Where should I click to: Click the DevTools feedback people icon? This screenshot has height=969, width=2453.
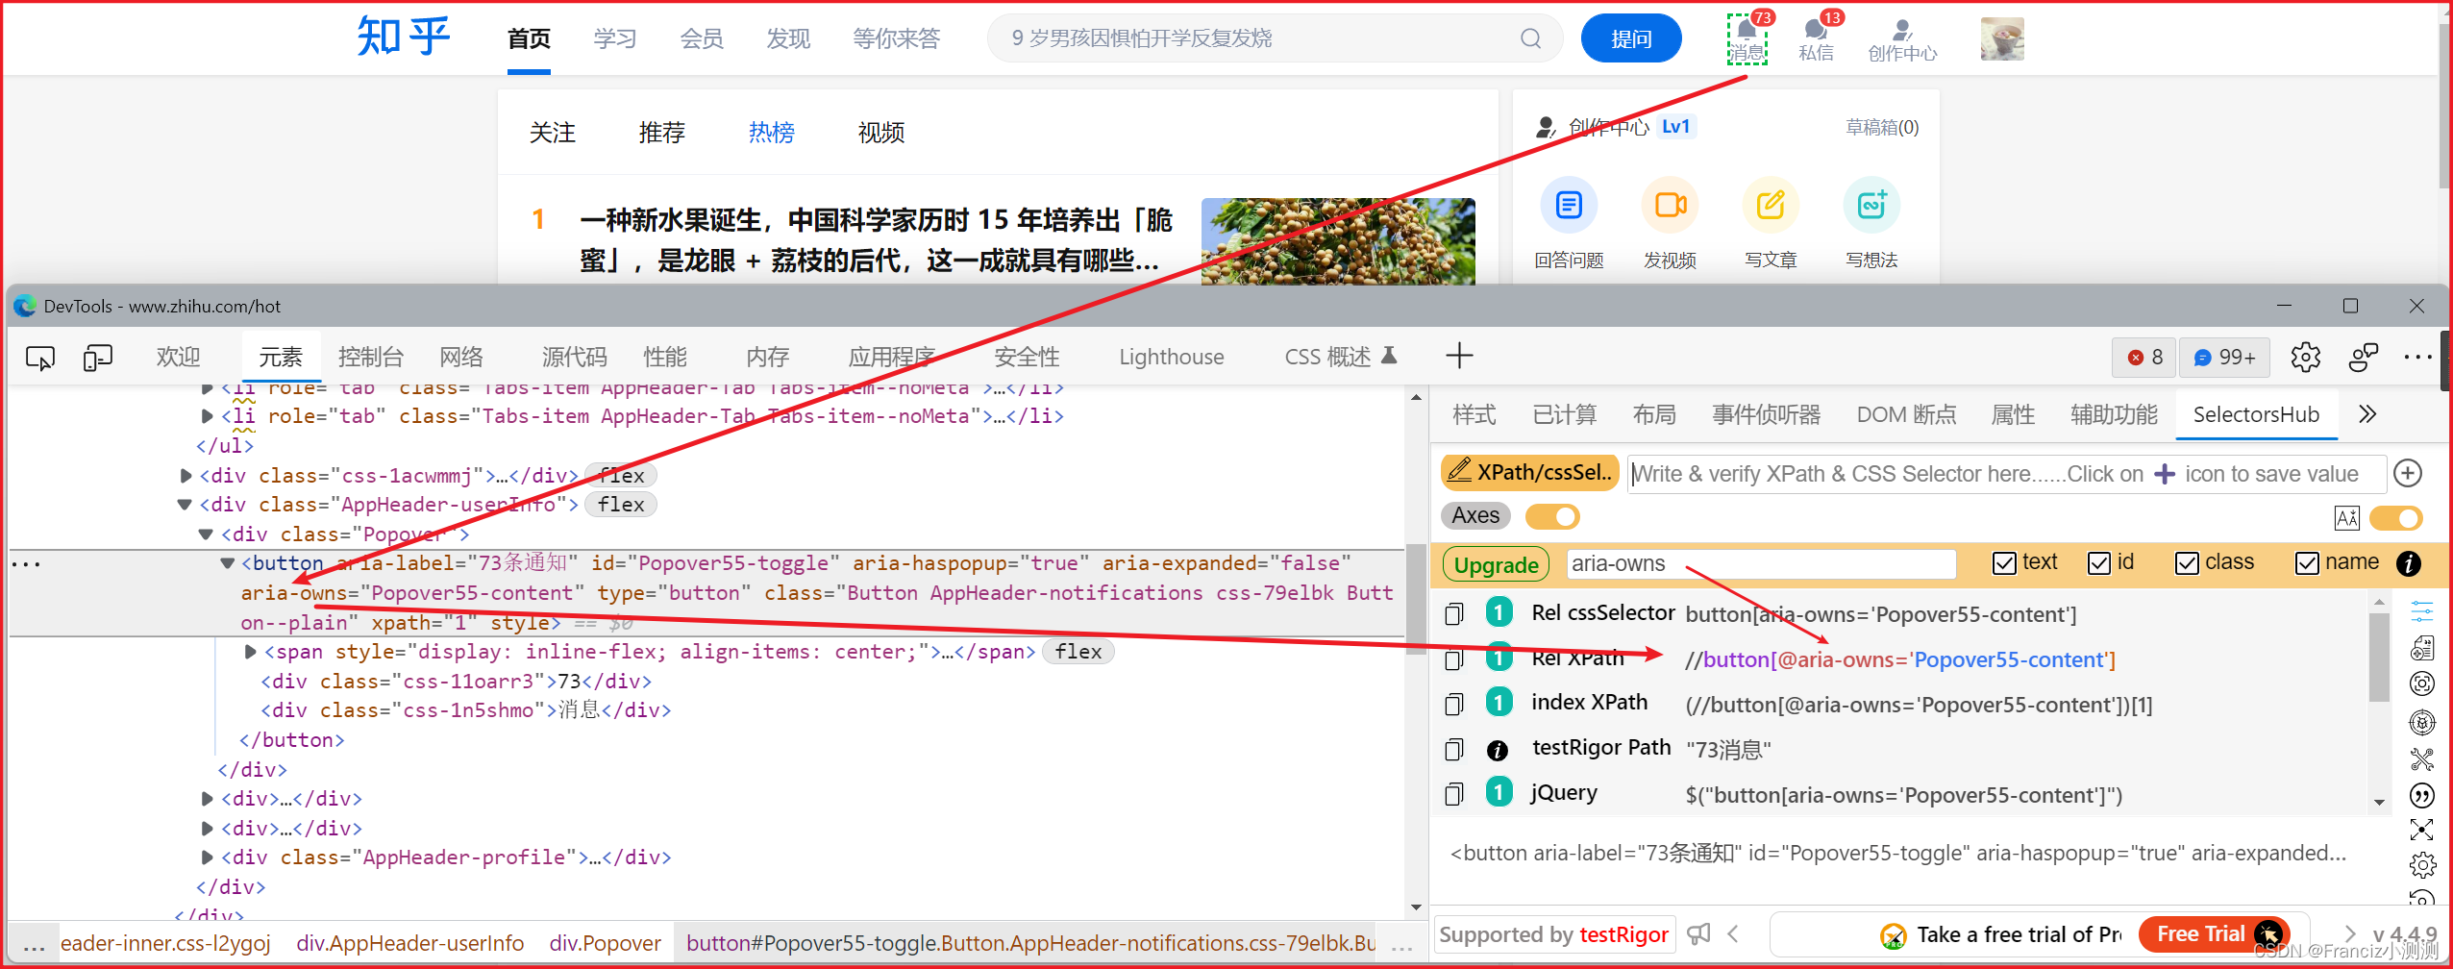(2363, 357)
